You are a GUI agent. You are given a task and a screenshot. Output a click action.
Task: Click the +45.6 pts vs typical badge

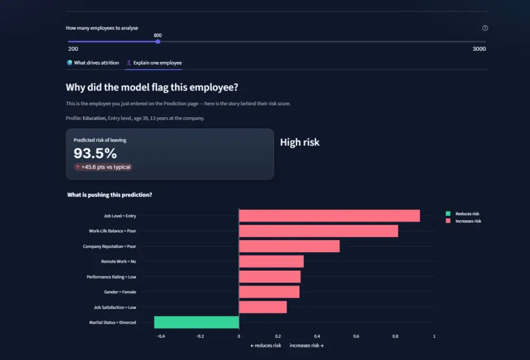coord(103,167)
